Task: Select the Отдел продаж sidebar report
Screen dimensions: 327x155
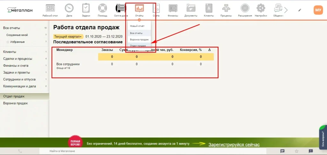Action: (24, 96)
